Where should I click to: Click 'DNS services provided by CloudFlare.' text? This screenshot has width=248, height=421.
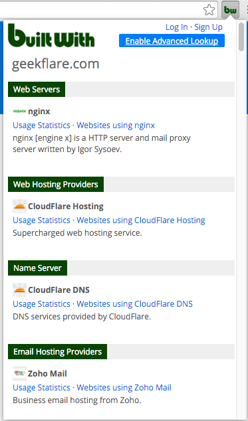[x=82, y=317]
